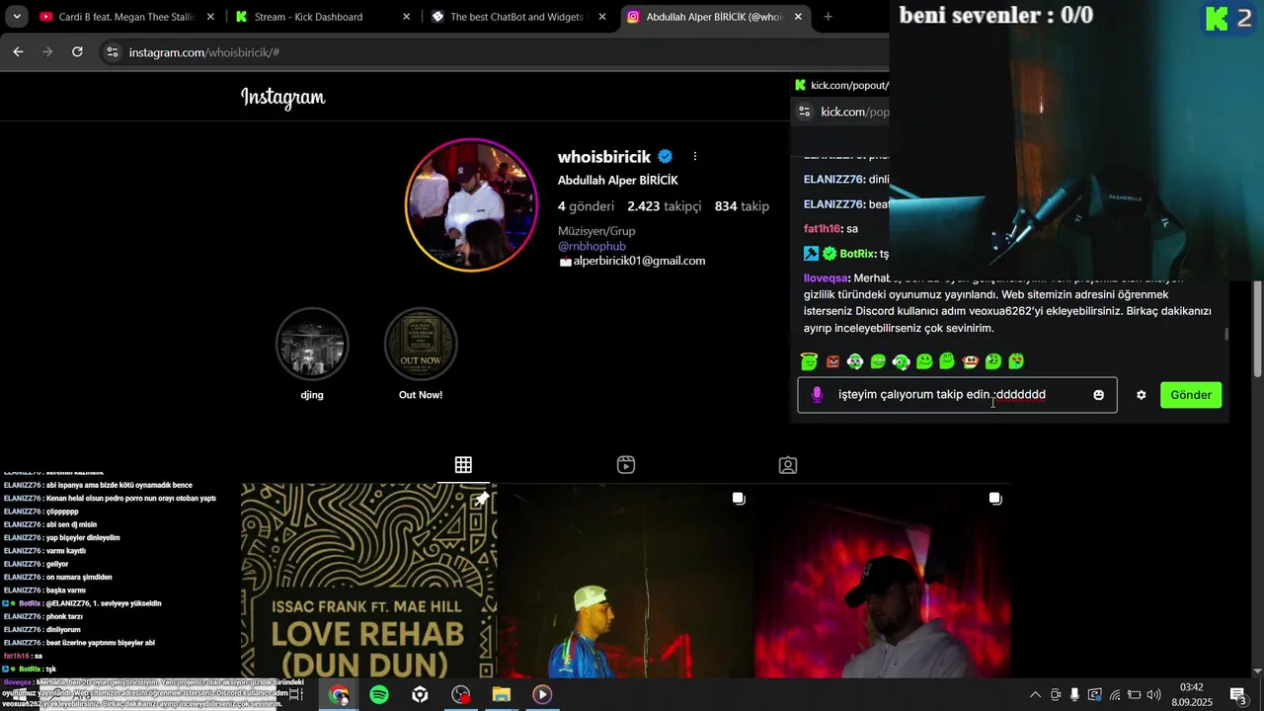Close the Cardi B YouTube tab
The image size is (1264, 711).
210,17
